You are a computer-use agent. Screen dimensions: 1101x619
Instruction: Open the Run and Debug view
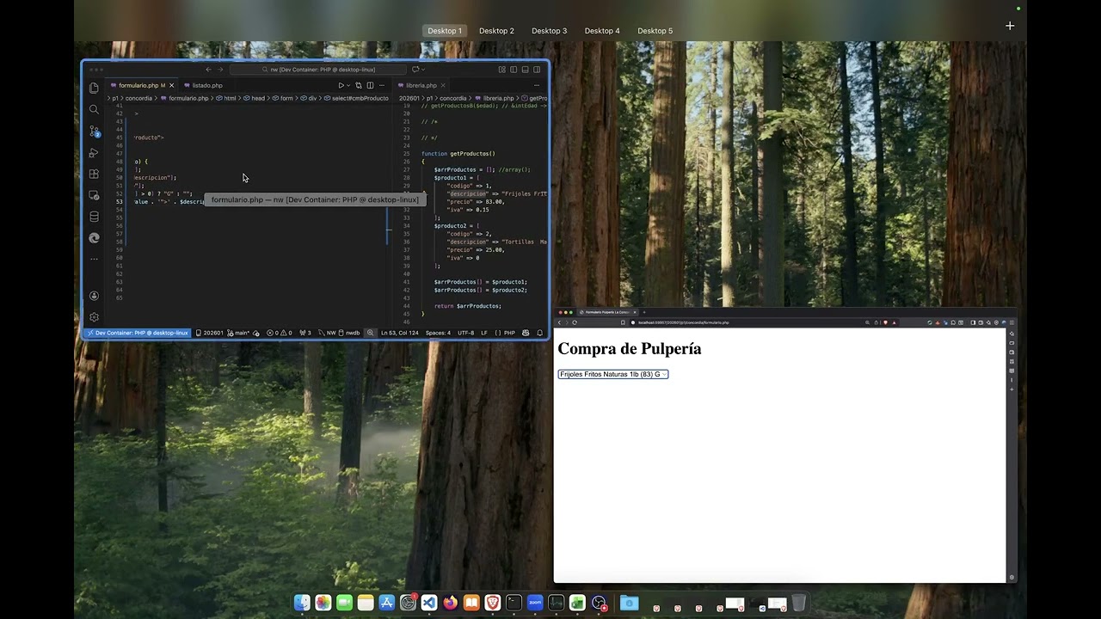coord(94,152)
